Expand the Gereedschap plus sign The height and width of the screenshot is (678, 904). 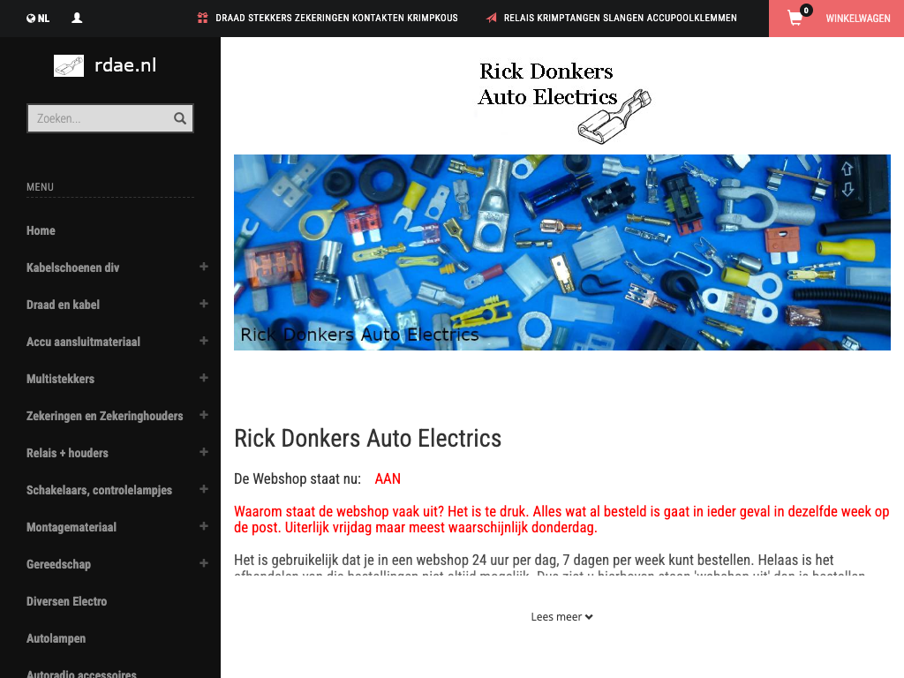point(204,562)
